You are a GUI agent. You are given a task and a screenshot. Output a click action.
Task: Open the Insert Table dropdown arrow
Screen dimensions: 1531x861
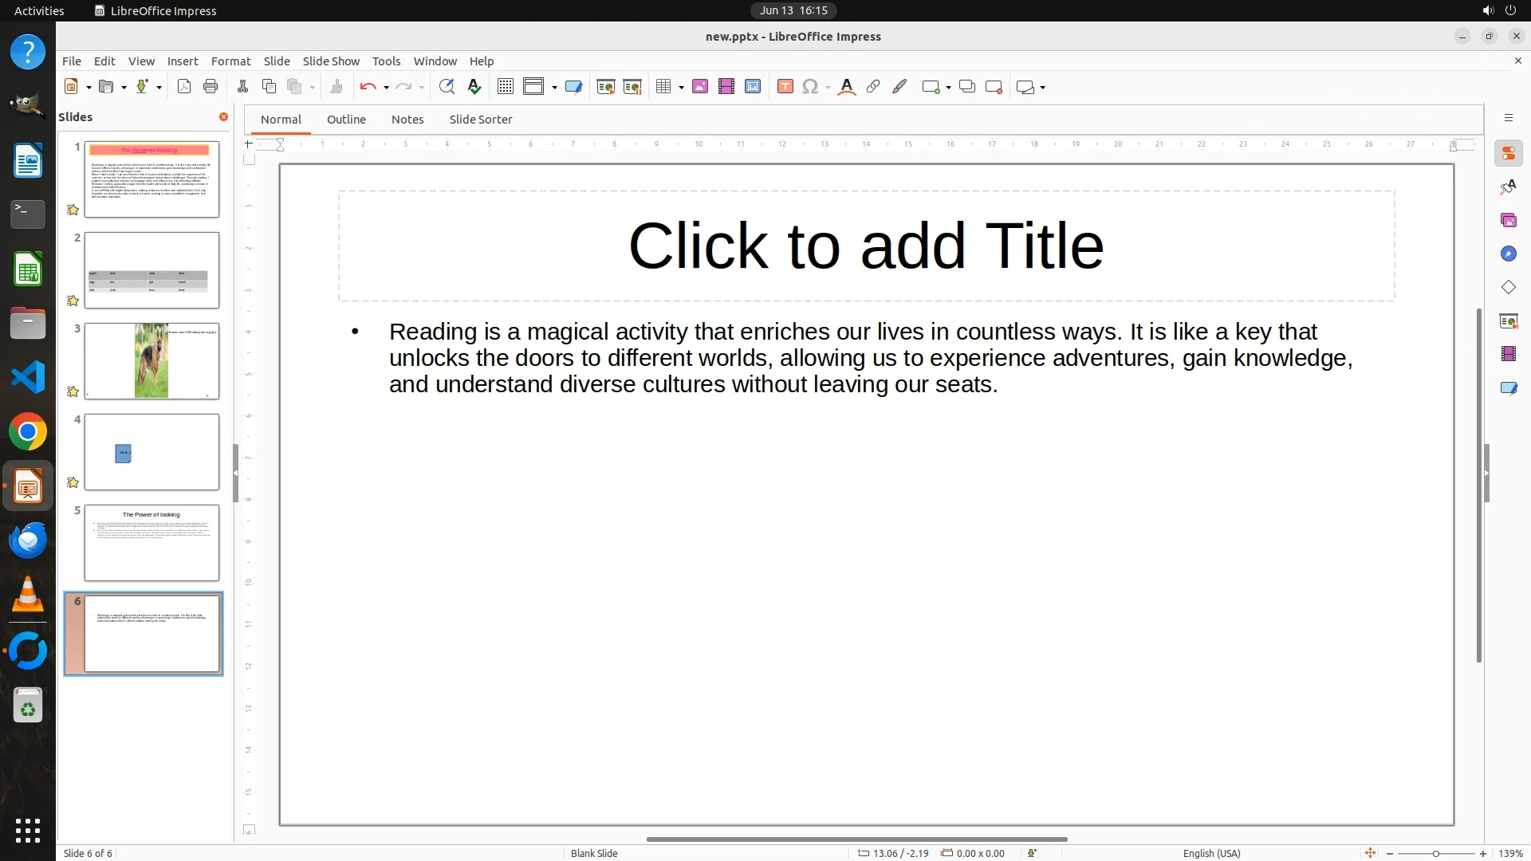(682, 88)
